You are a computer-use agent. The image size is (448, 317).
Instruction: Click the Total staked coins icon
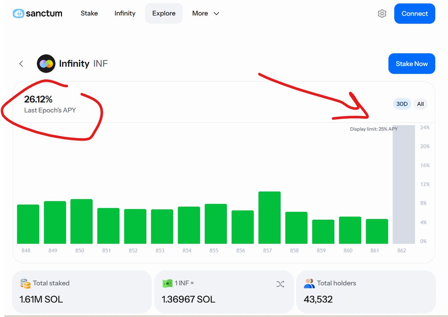25,284
